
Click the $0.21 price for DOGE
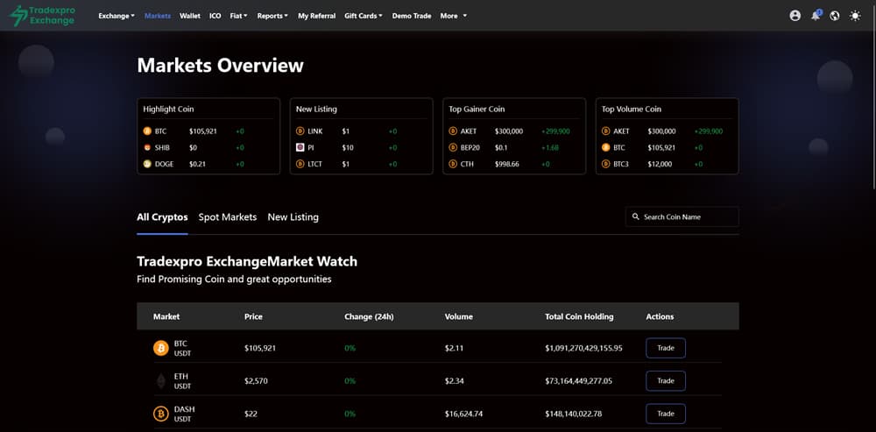click(x=197, y=164)
